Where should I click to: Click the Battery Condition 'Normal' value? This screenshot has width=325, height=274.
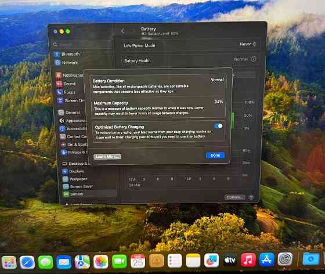point(217,80)
